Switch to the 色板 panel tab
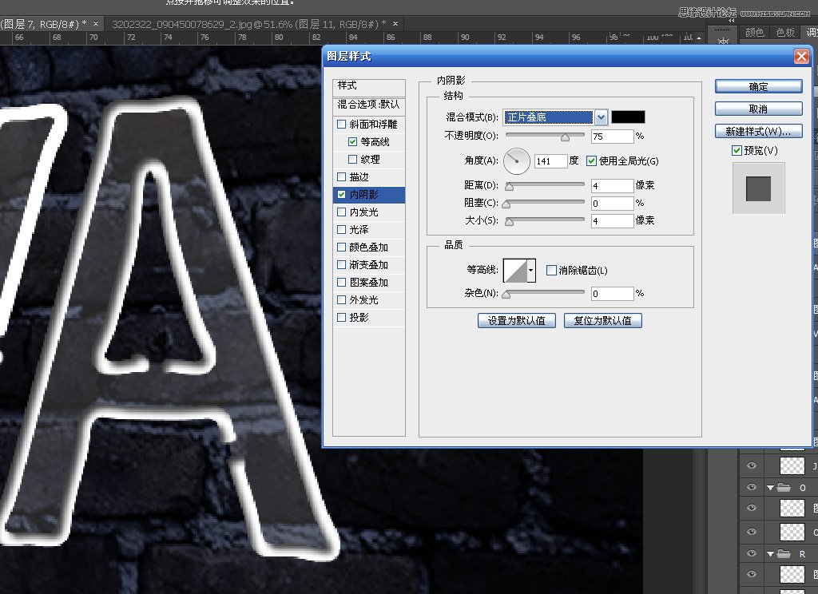The image size is (818, 594). (x=786, y=33)
